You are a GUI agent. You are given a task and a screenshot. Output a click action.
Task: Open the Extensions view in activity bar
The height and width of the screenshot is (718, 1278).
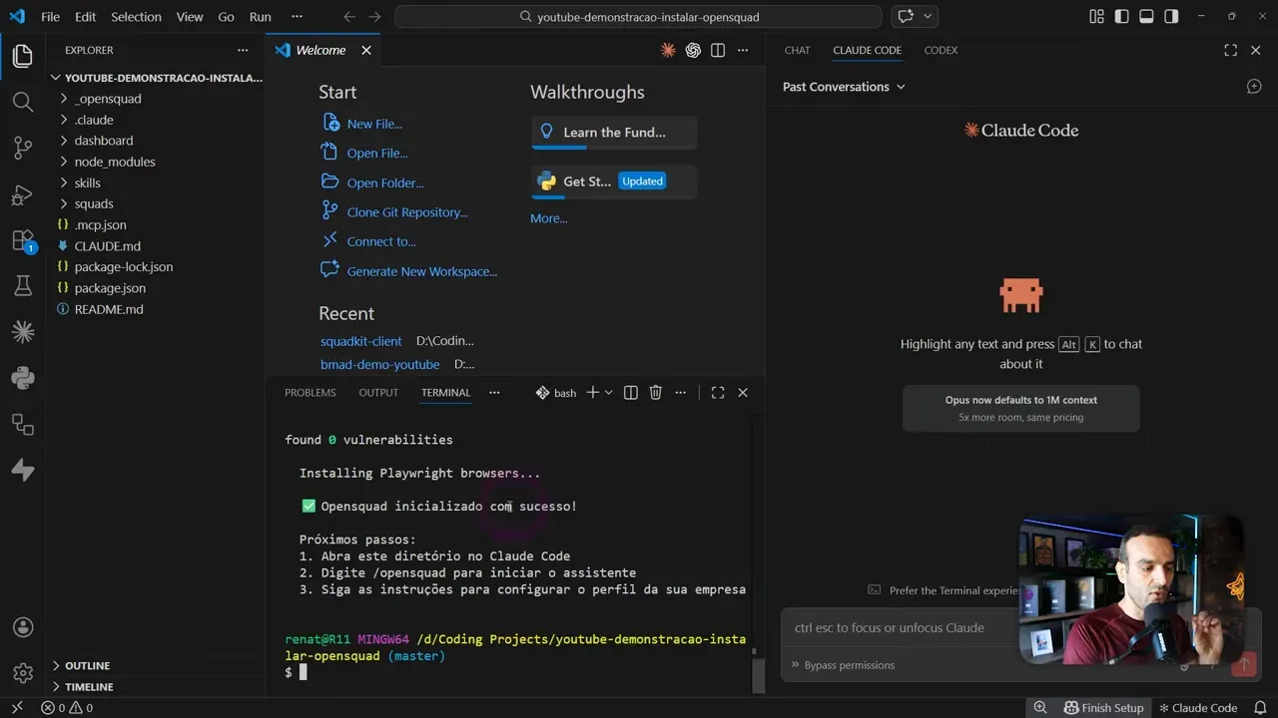coord(23,240)
